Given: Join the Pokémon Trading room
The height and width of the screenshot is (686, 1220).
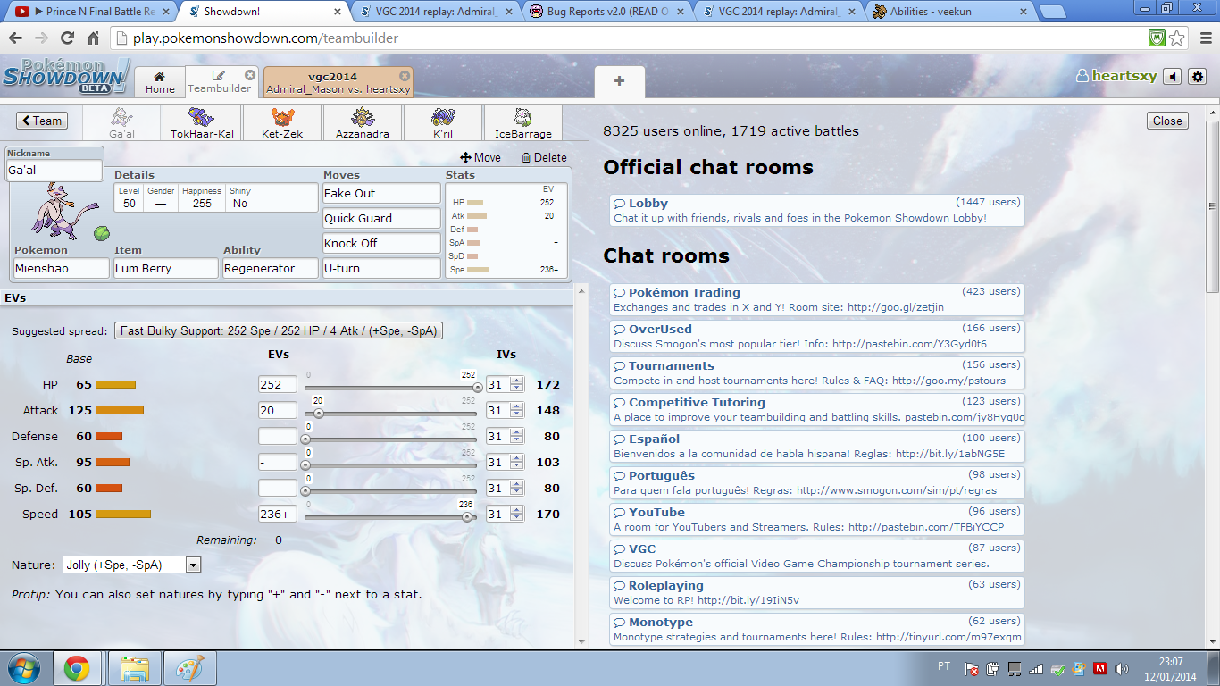Looking at the screenshot, I should point(816,299).
